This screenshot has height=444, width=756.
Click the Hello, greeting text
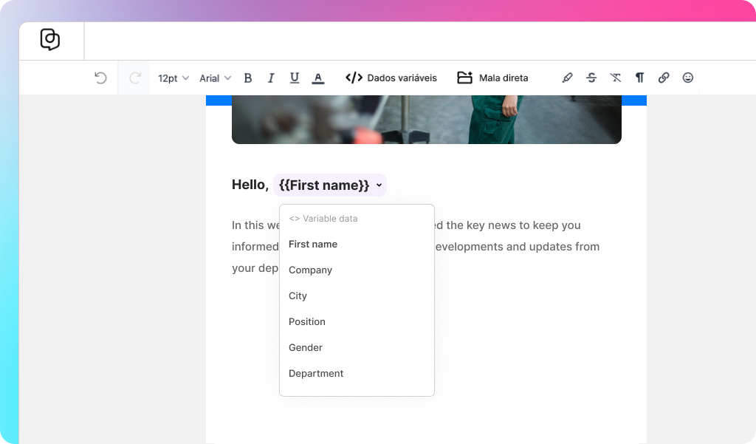click(x=250, y=185)
